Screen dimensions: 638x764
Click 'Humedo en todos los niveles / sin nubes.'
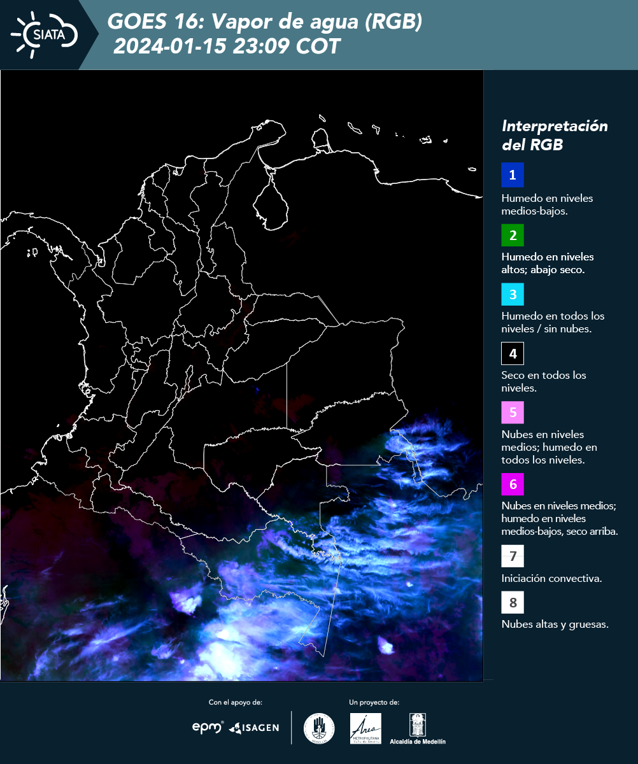coord(553,322)
